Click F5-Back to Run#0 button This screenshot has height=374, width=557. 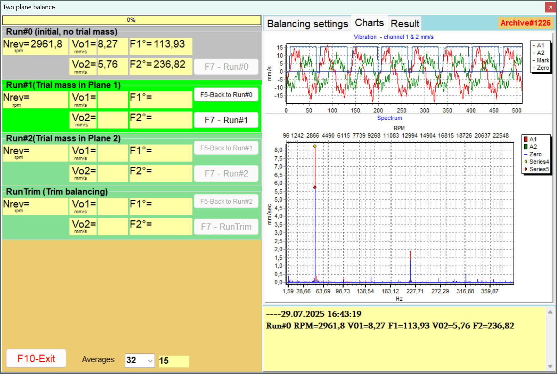tap(226, 95)
